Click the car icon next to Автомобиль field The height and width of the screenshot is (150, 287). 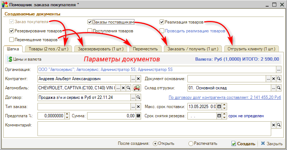(x=137, y=88)
